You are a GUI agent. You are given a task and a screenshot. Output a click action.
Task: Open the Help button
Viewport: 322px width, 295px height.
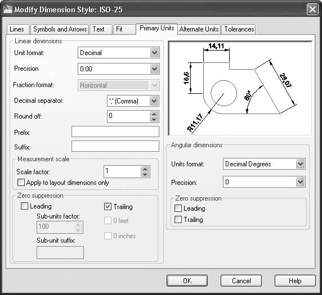[295, 280]
